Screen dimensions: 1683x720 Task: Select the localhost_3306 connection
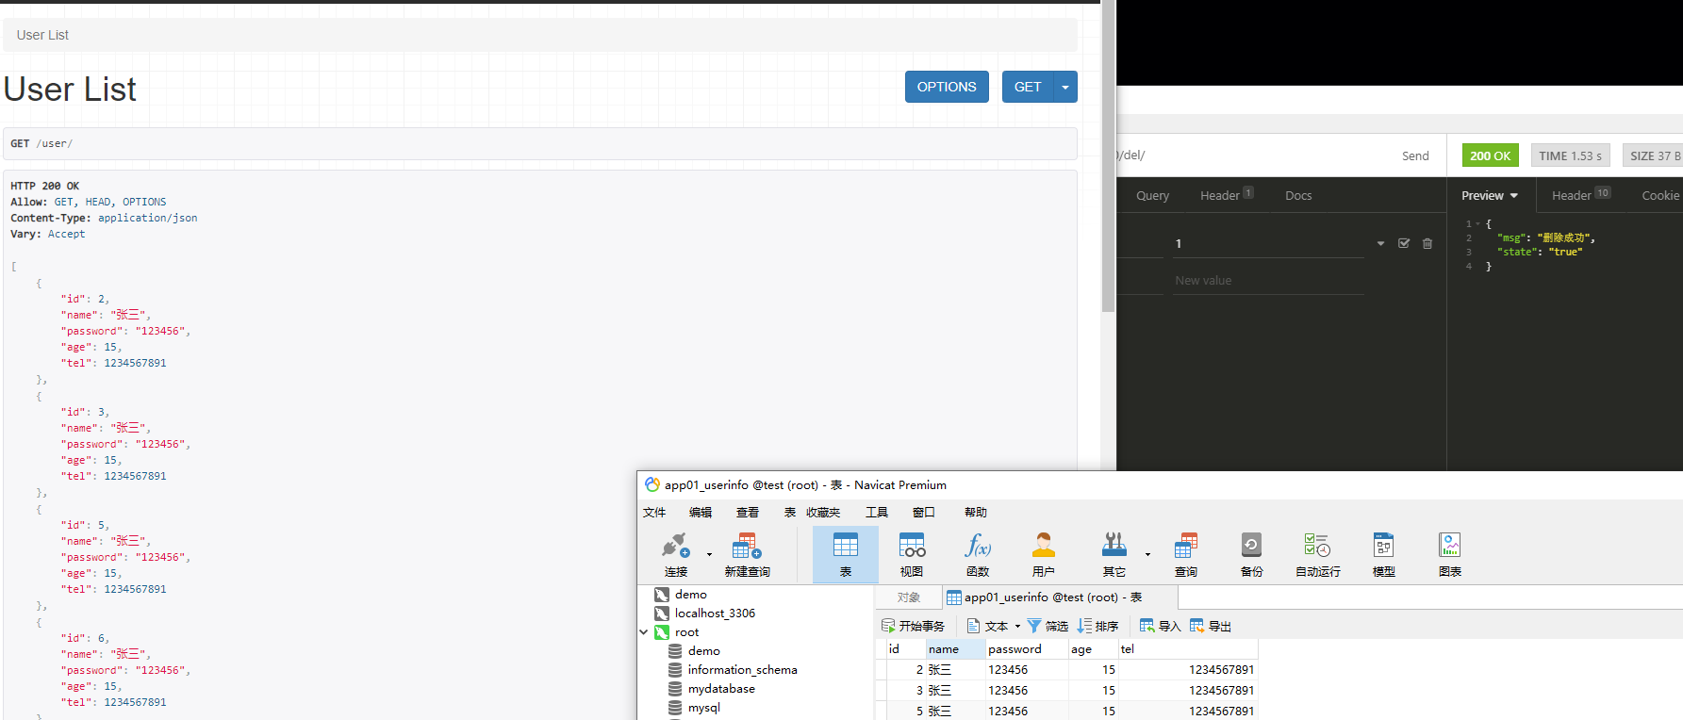(x=704, y=614)
